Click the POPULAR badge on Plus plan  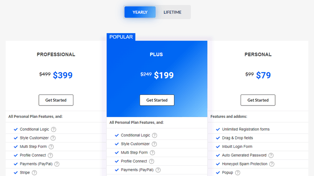(121, 37)
